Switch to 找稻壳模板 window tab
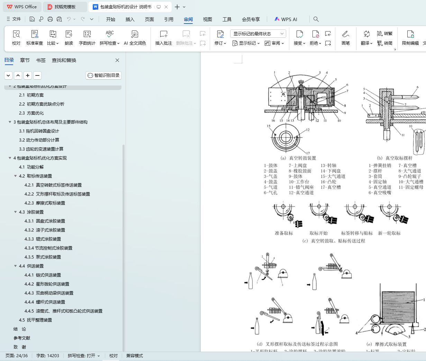The width and height of the screenshot is (426, 361). [x=65, y=7]
